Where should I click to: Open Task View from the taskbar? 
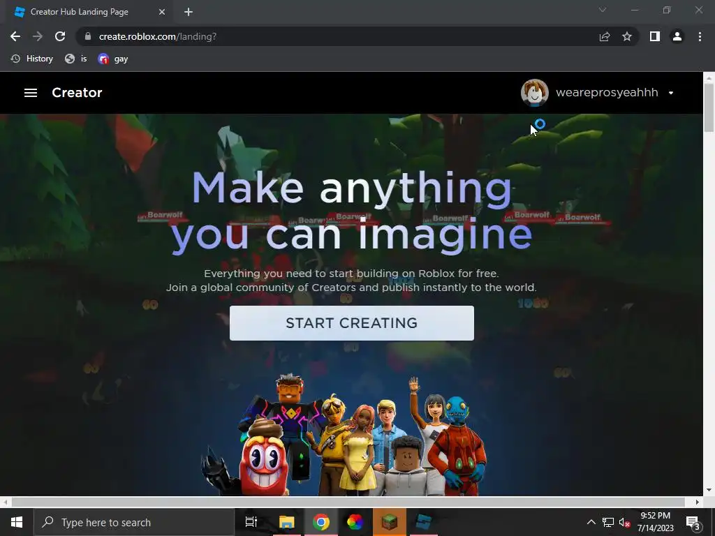click(x=251, y=522)
